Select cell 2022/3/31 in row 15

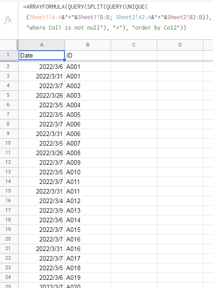(42, 191)
